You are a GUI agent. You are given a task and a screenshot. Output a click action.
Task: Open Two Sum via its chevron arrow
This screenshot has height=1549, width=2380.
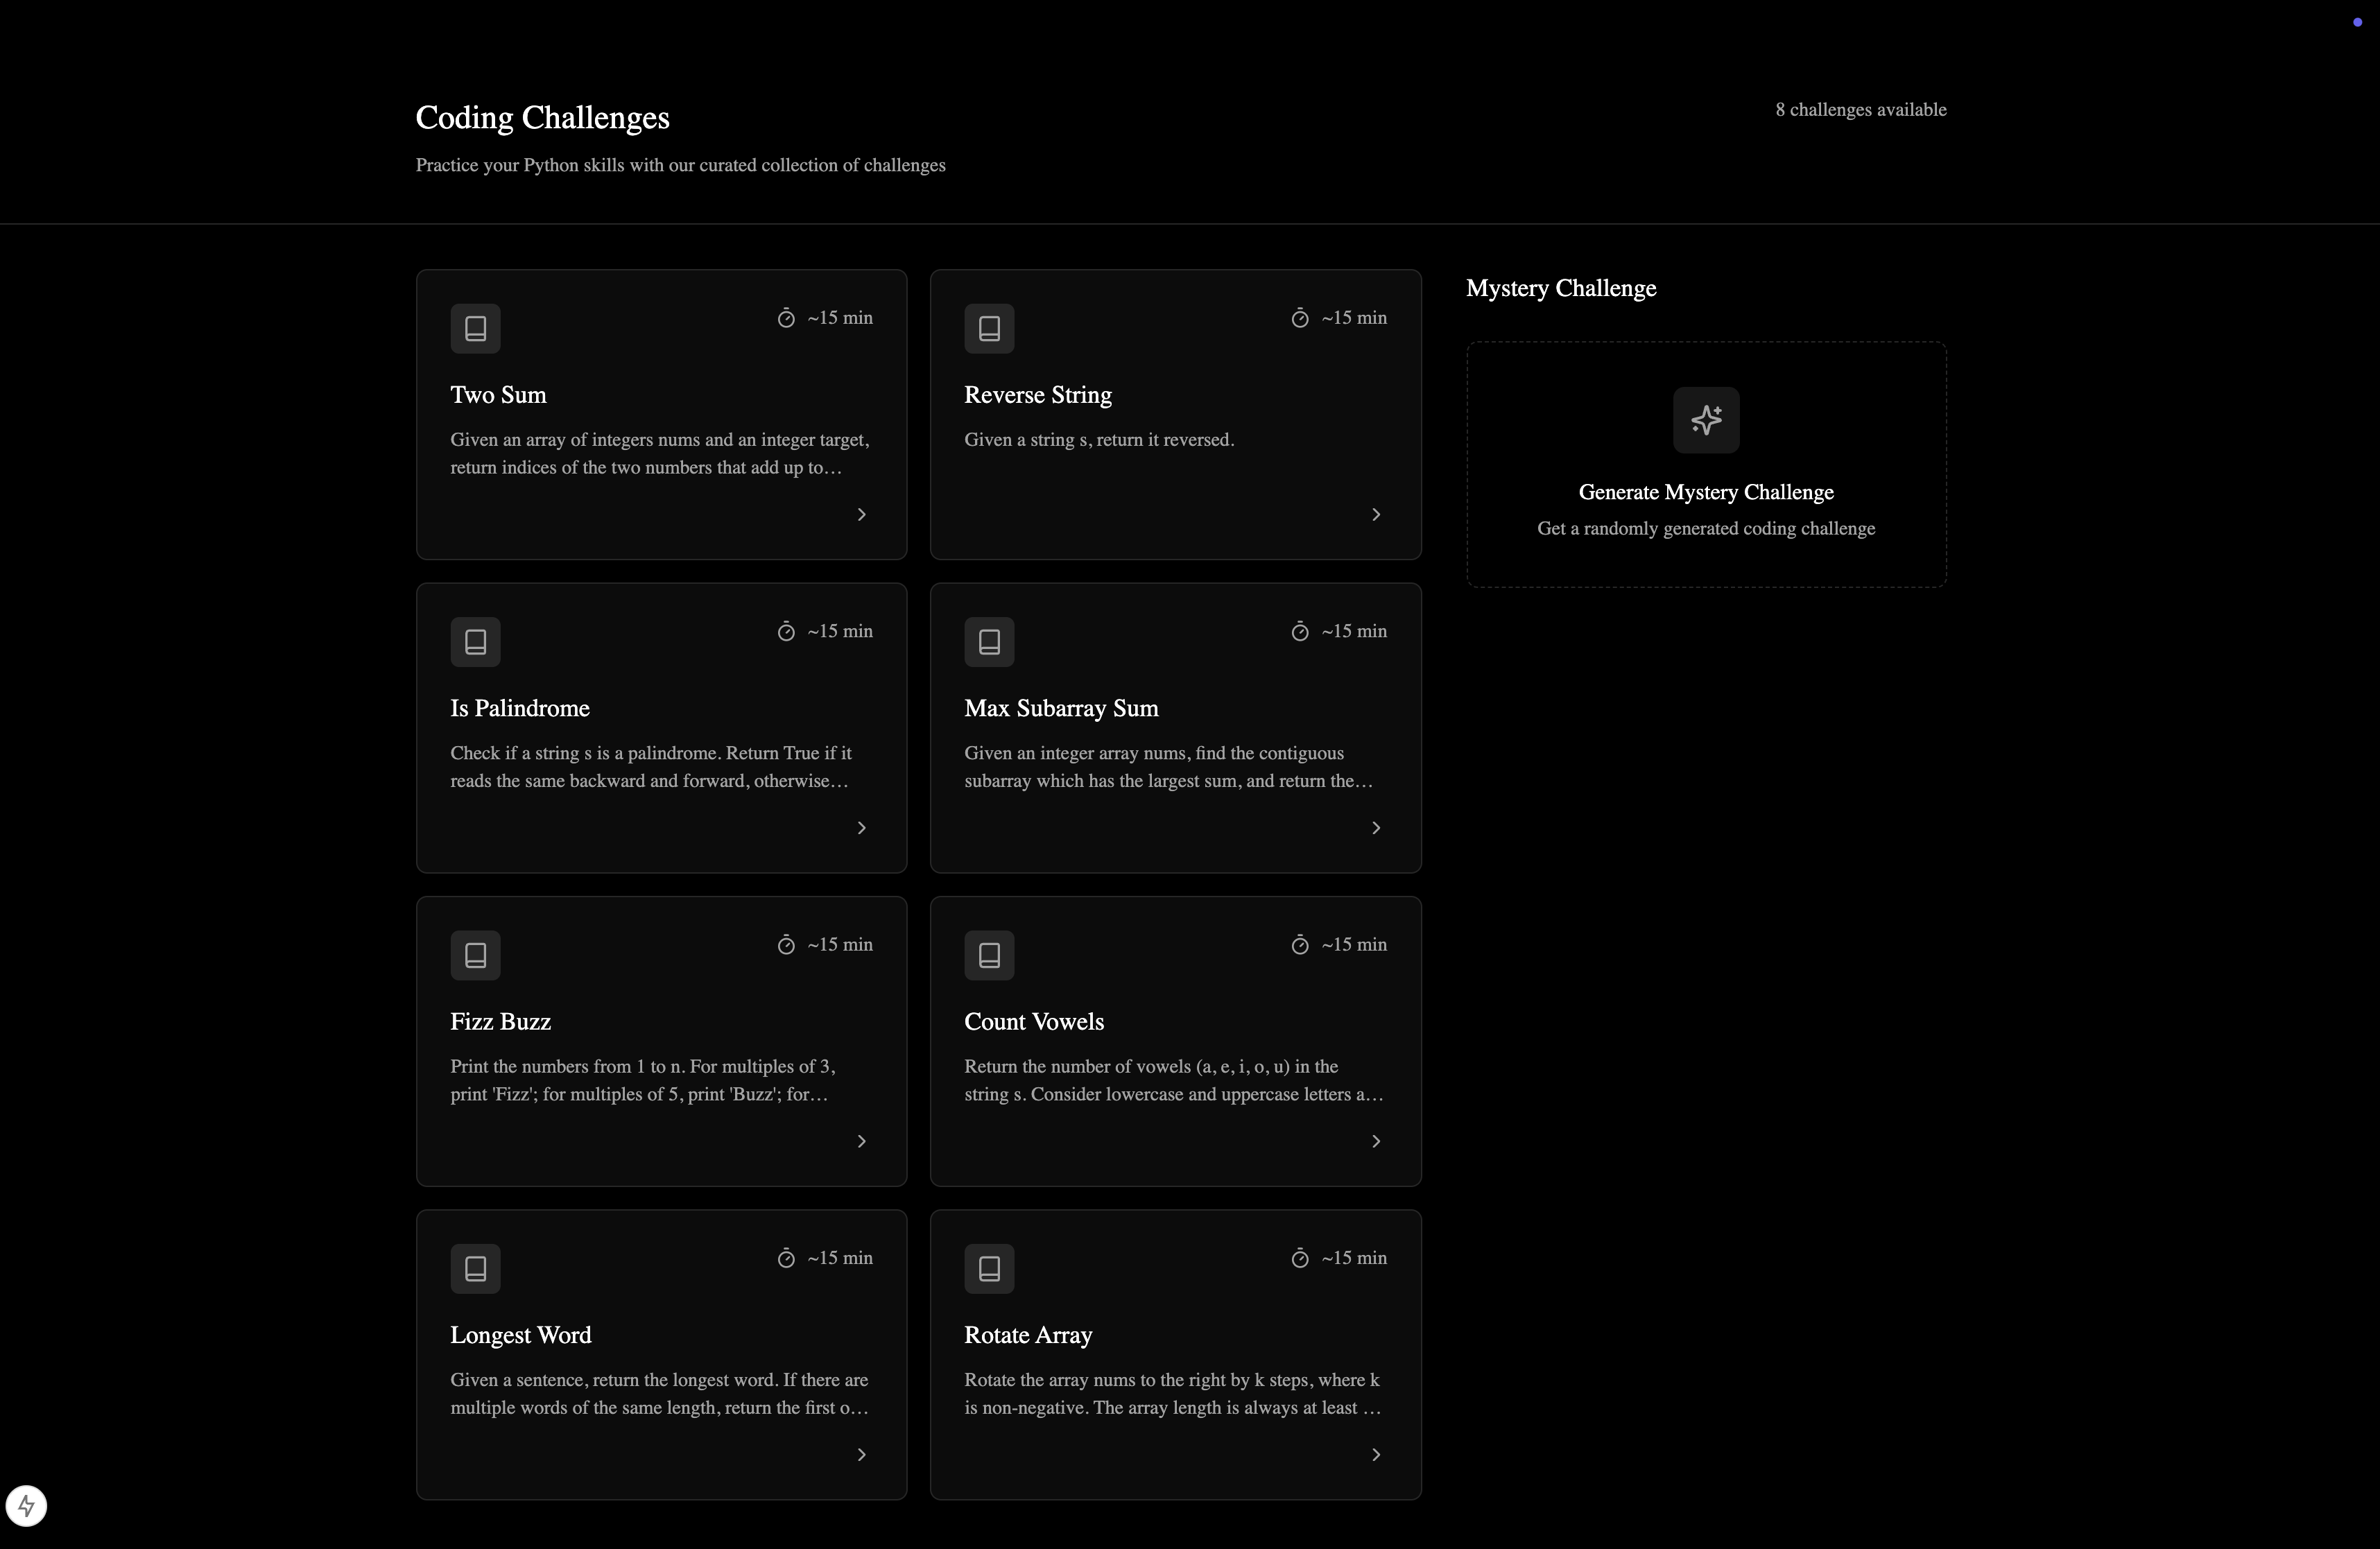tap(861, 514)
